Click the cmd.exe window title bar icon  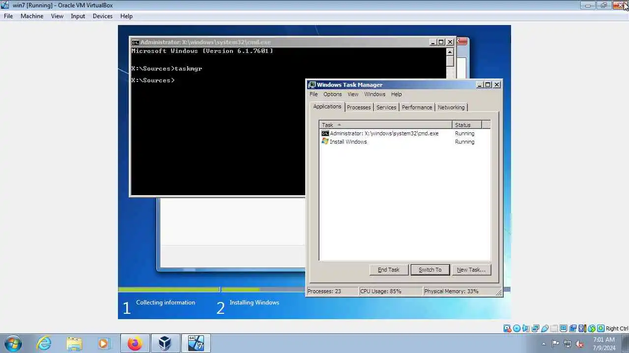135,42
